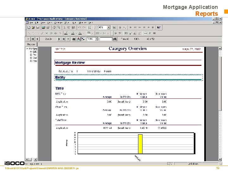Click the Context Help pointer icon
228x171 pixels.
pos(159,27)
